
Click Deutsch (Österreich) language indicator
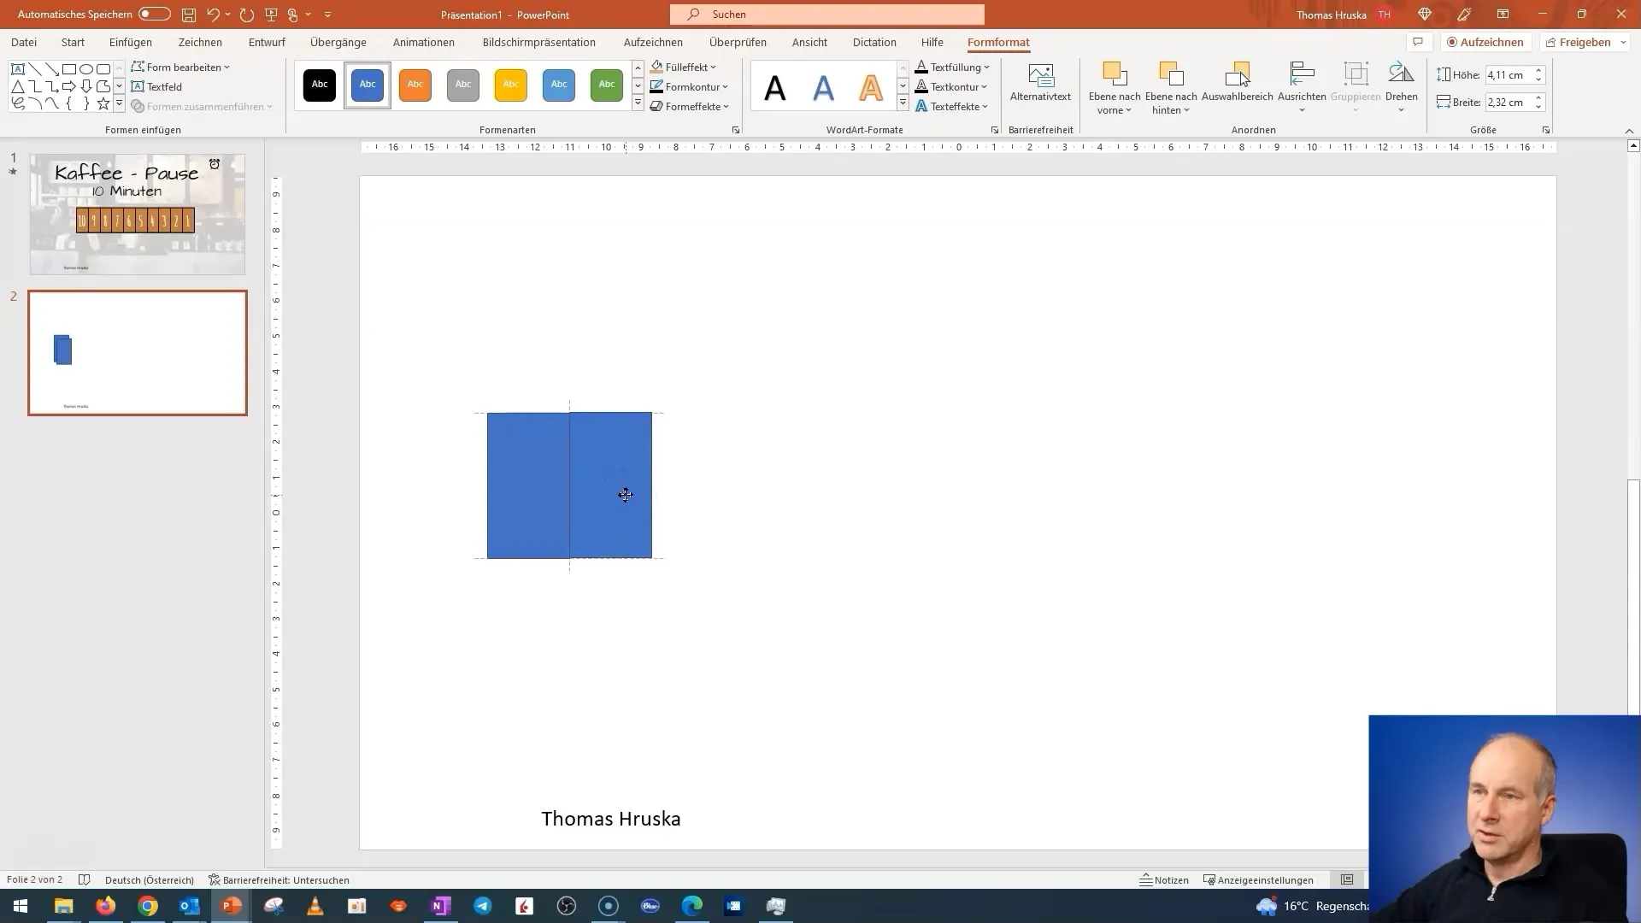click(x=150, y=880)
